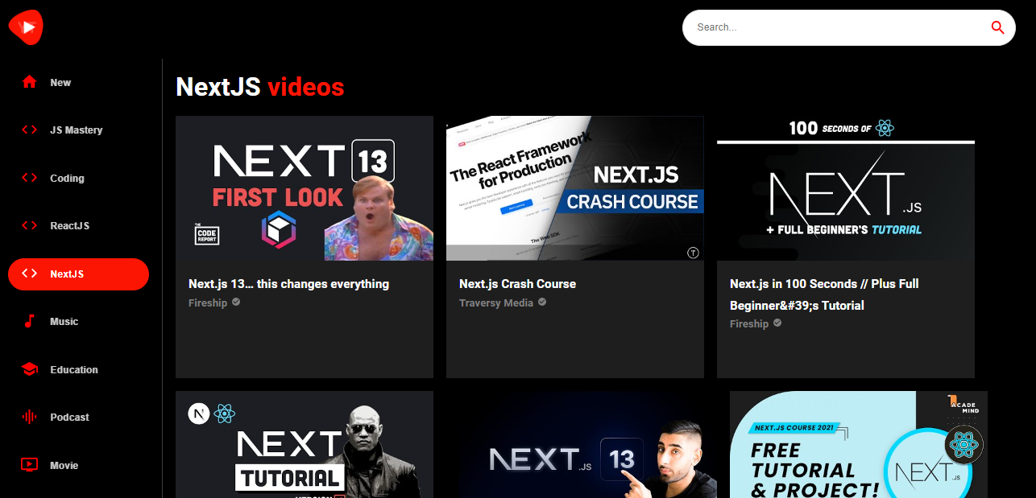Open the 100 Seconds of Next.js thumbnail

846,188
